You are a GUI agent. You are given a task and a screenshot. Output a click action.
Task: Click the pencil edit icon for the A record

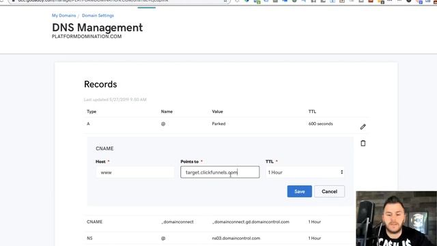[x=363, y=127]
